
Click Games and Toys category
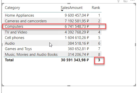tap(18, 49)
